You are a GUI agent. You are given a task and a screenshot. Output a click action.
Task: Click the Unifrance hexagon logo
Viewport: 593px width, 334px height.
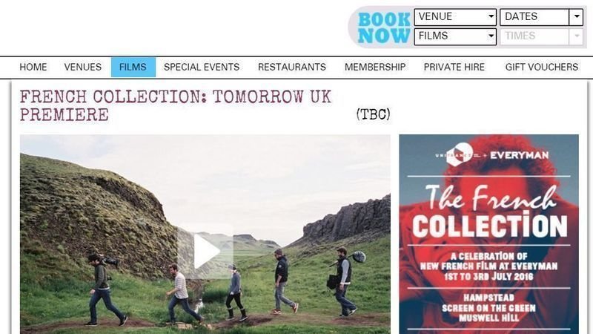(x=459, y=154)
